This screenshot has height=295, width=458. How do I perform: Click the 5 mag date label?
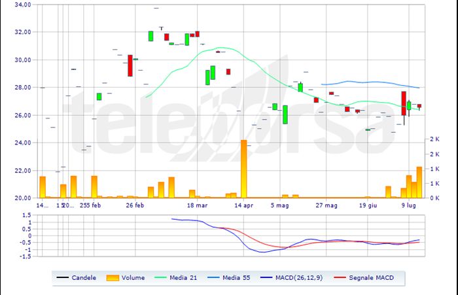[280, 205]
